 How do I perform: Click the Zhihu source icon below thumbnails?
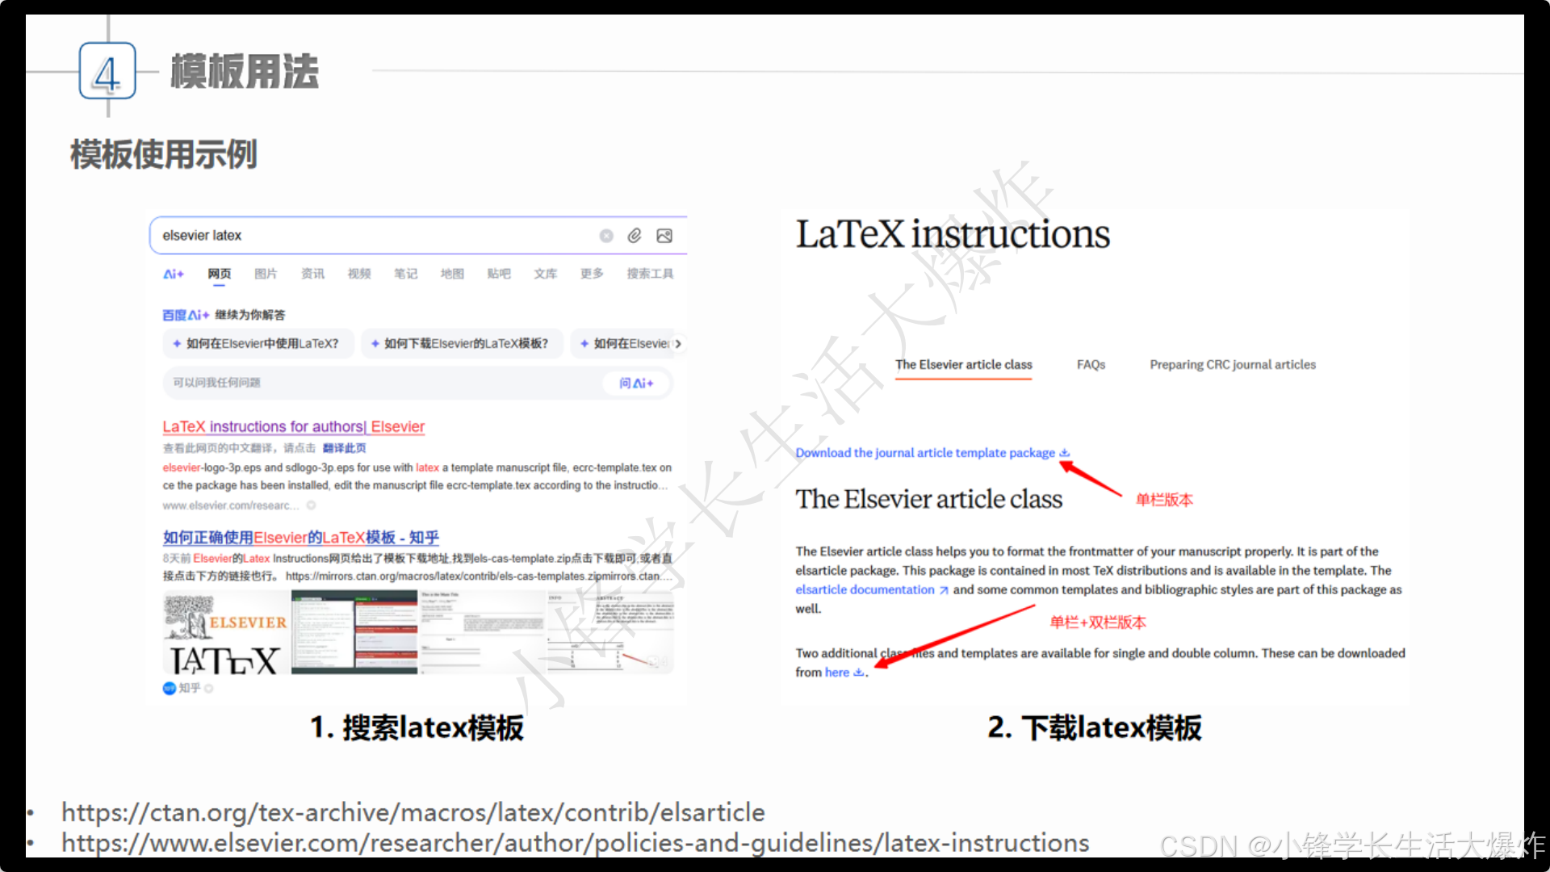pyautogui.click(x=170, y=688)
